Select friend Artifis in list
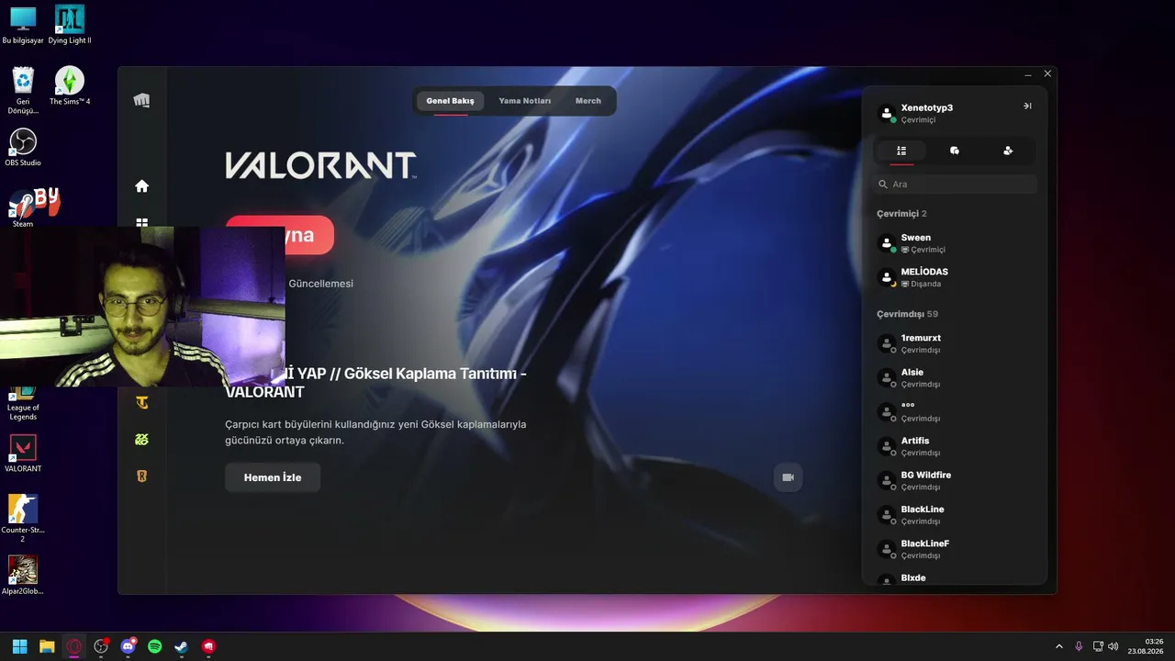 (x=955, y=446)
